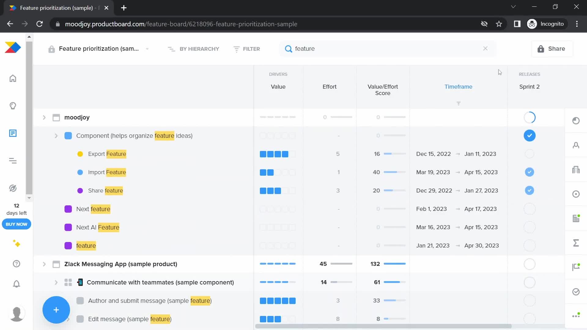Select the Value/Effort Score column header
587x330 pixels.
(382, 90)
